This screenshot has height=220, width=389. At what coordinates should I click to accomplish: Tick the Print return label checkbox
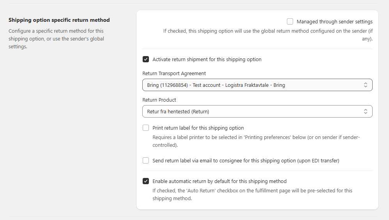coord(146,128)
